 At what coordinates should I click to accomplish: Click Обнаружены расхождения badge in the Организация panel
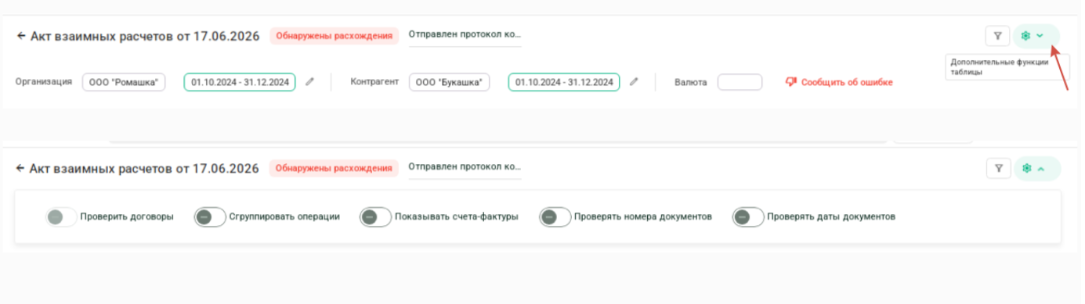334,36
